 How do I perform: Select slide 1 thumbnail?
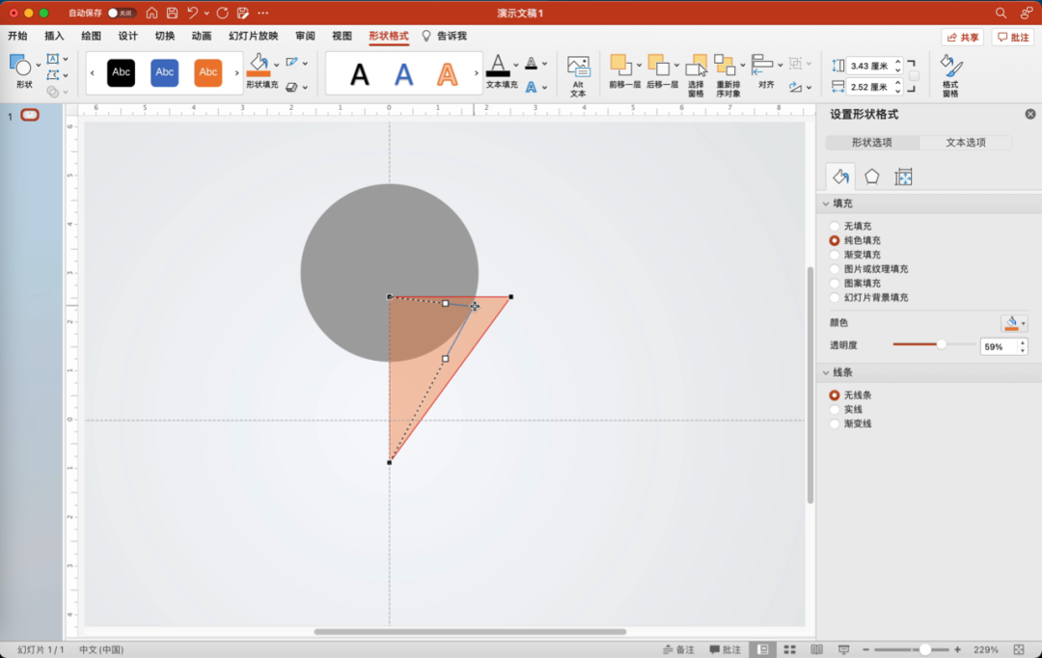point(29,115)
